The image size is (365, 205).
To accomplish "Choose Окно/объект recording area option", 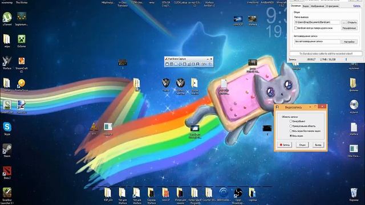I will (298, 121).
